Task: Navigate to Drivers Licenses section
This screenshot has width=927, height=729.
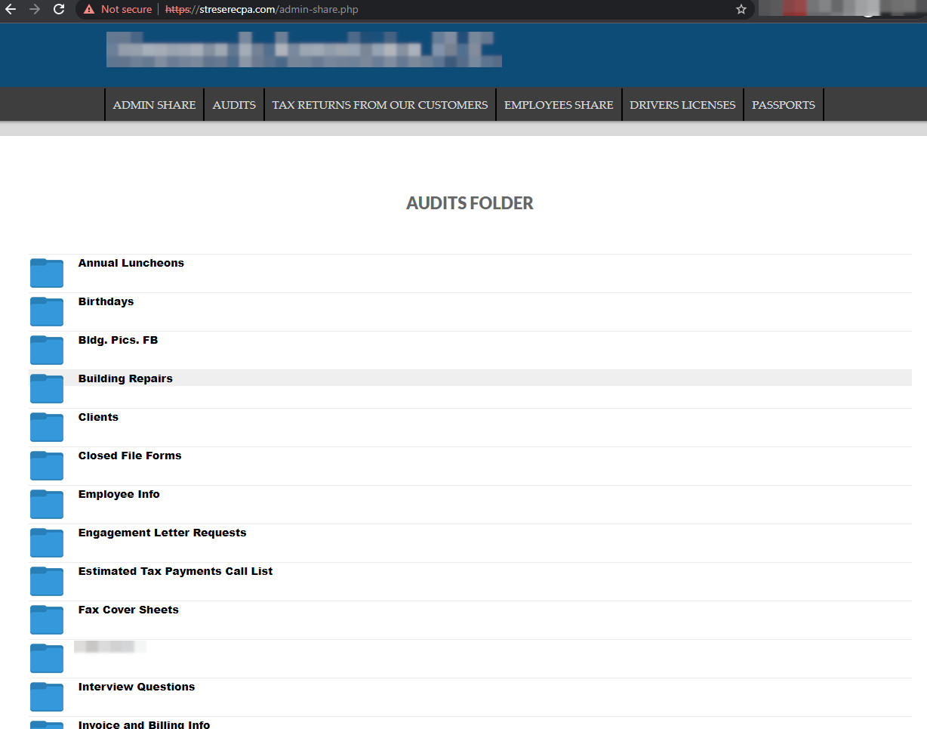Action: point(682,105)
